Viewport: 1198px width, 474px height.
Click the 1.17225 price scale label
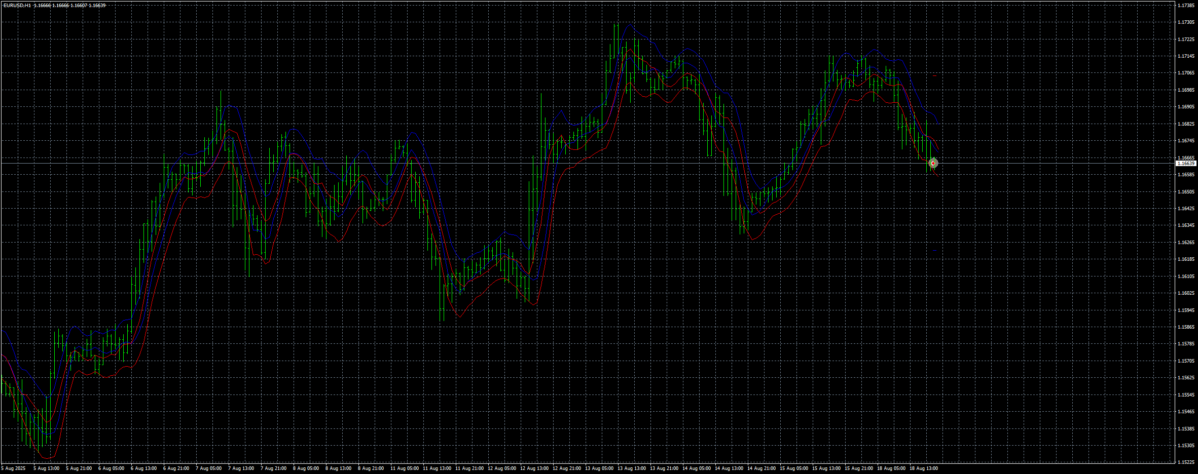coord(1186,39)
